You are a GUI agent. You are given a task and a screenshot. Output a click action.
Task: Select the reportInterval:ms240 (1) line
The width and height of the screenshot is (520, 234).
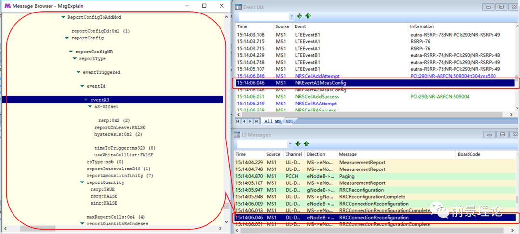118,169
